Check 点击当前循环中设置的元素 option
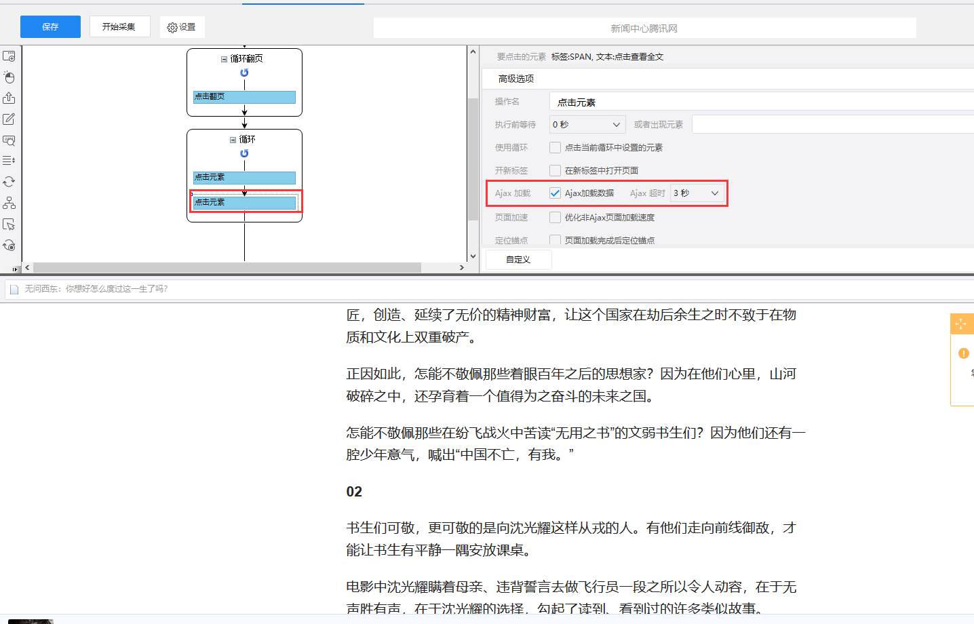Viewport: 974px width, 624px height. (555, 147)
